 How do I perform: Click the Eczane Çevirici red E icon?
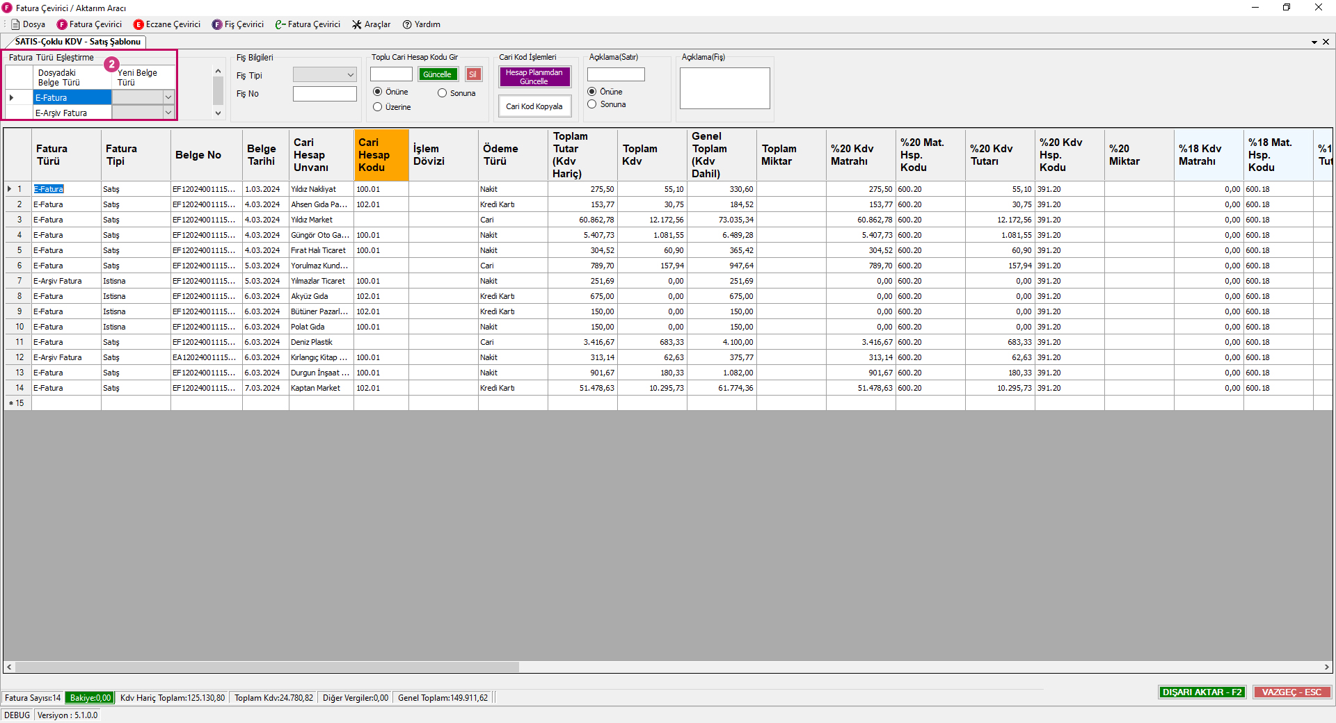138,24
